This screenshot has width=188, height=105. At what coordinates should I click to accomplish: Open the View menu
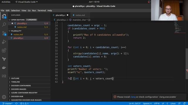tap(24, 10)
